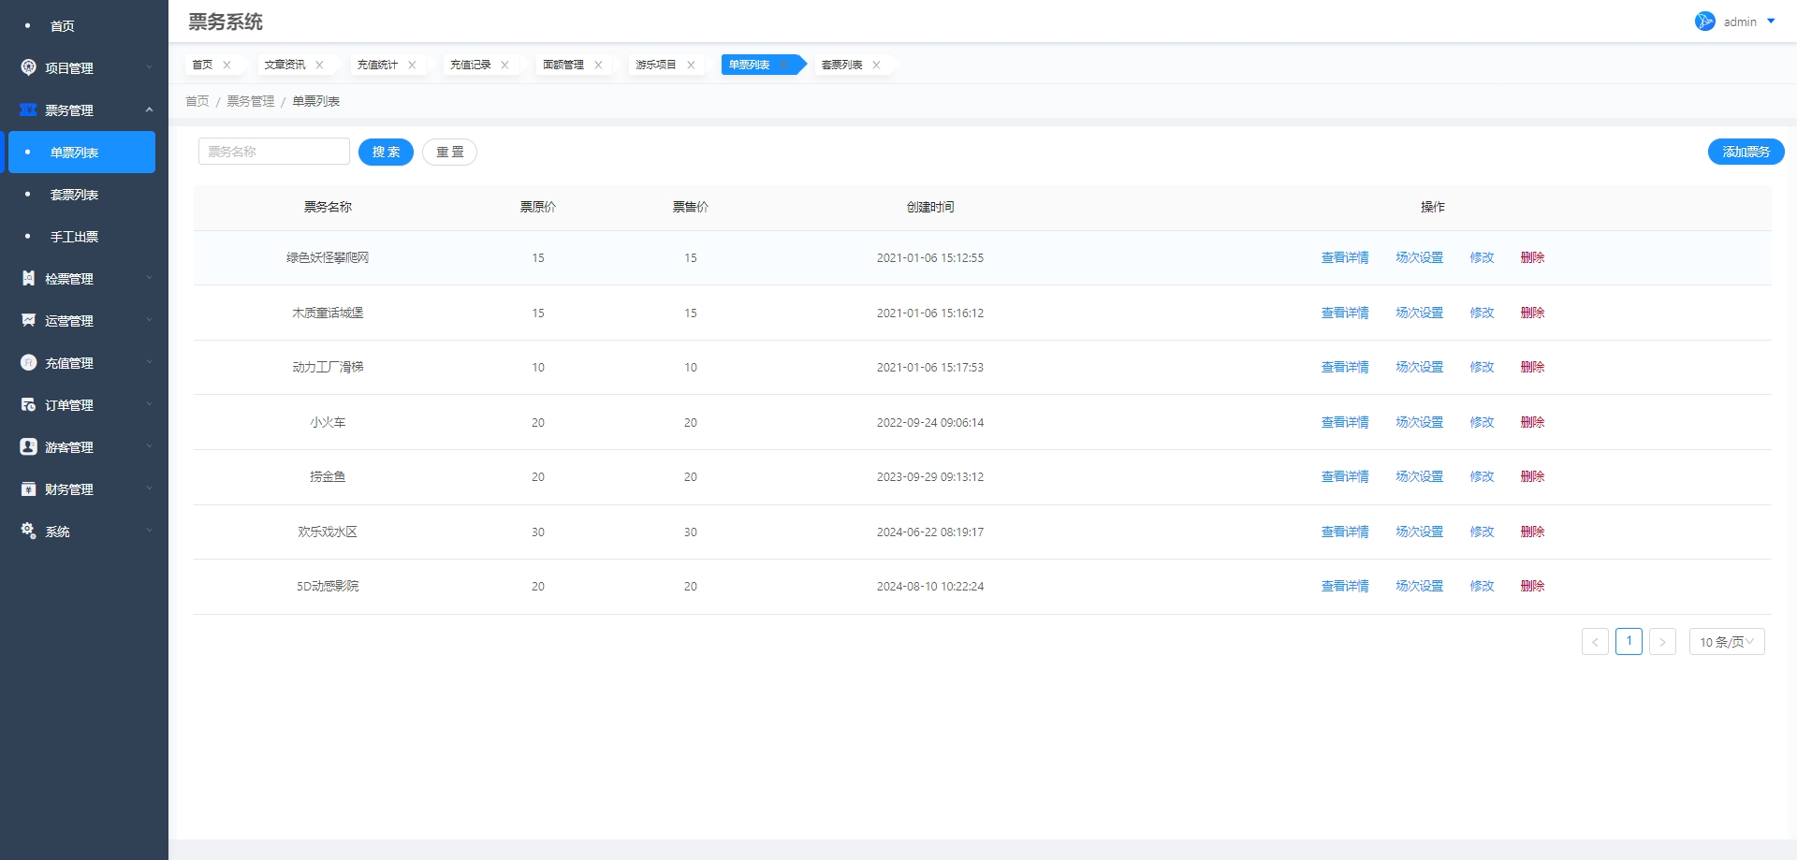Click the 游客管理 sidebar icon

coord(28,446)
